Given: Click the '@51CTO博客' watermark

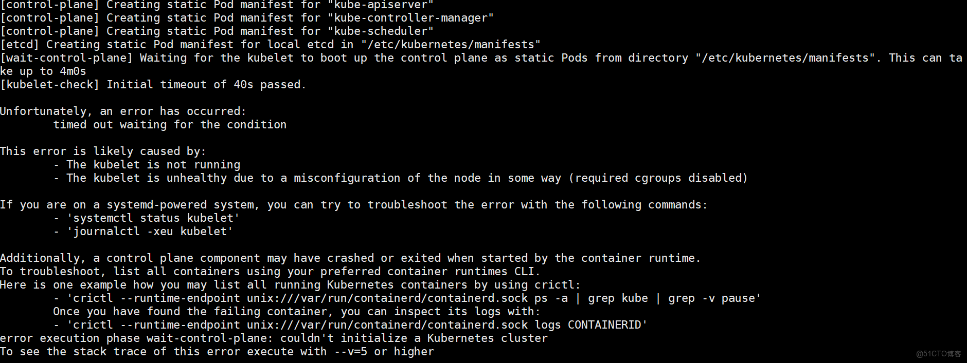Looking at the screenshot, I should 938,354.
